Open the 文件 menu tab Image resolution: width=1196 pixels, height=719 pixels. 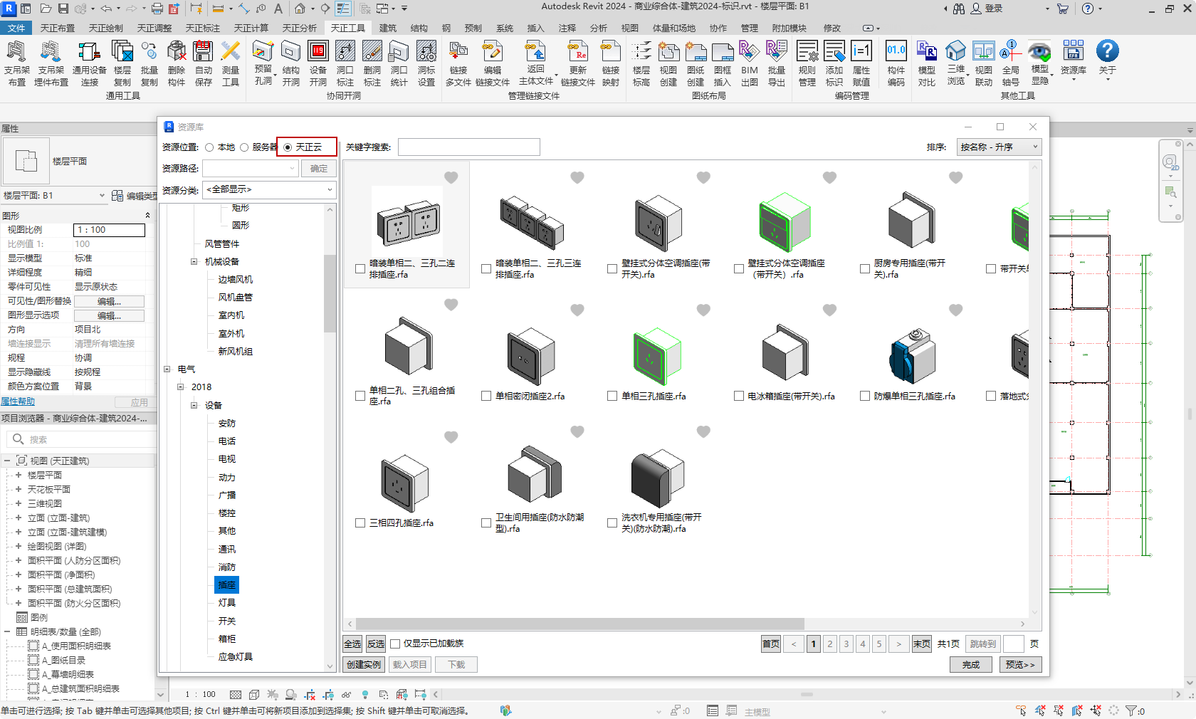pos(16,28)
